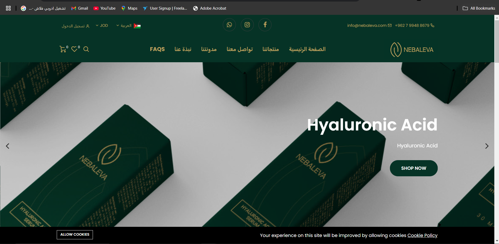Screen dimensions: 499x244
Task: Visit the Instagram page icon
Action: (247, 25)
